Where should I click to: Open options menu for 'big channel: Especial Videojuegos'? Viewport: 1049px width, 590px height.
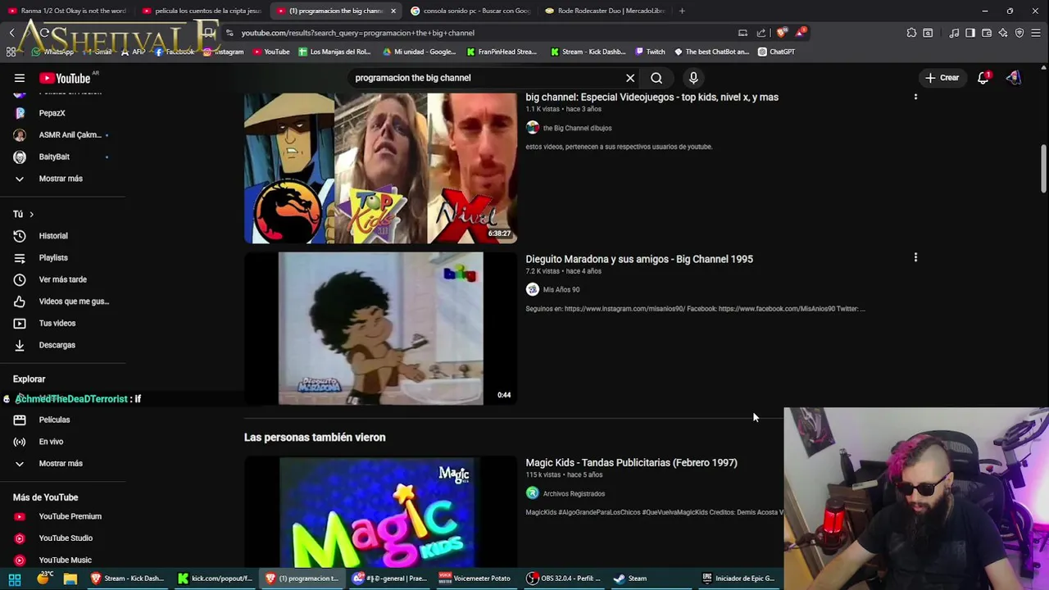(x=915, y=97)
